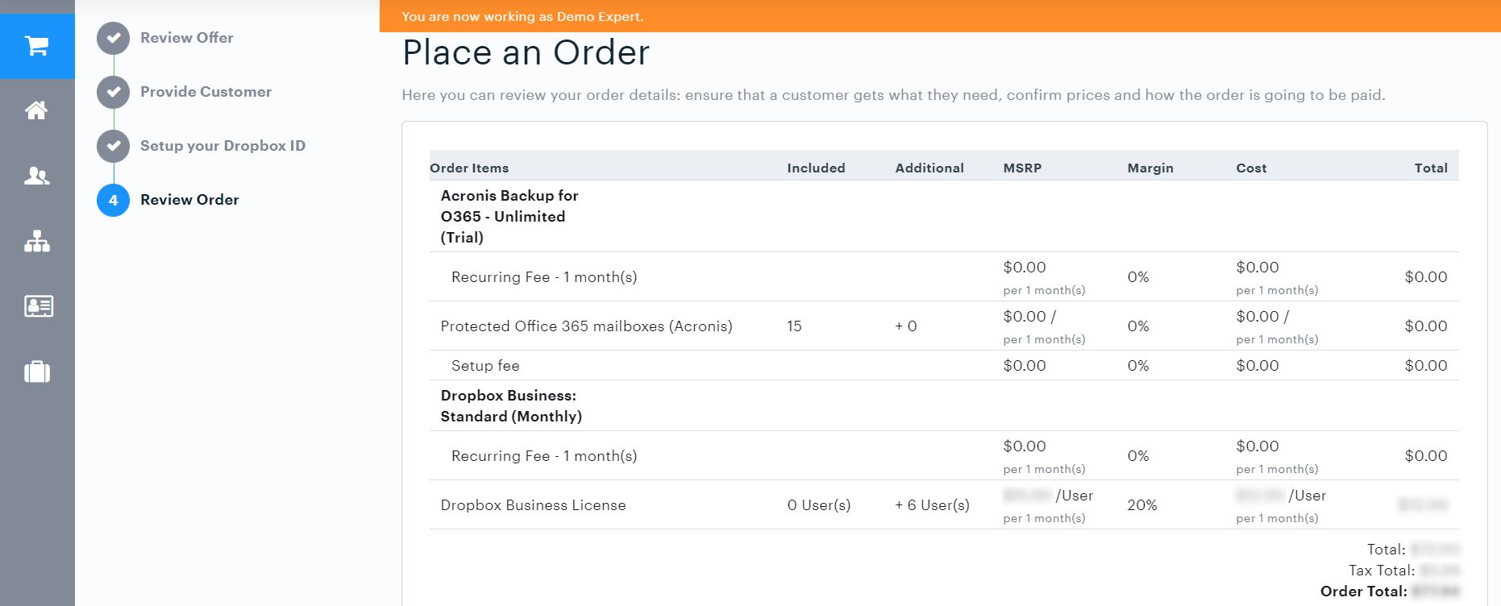Click the checkmark circle beside Review Offer

(x=114, y=38)
